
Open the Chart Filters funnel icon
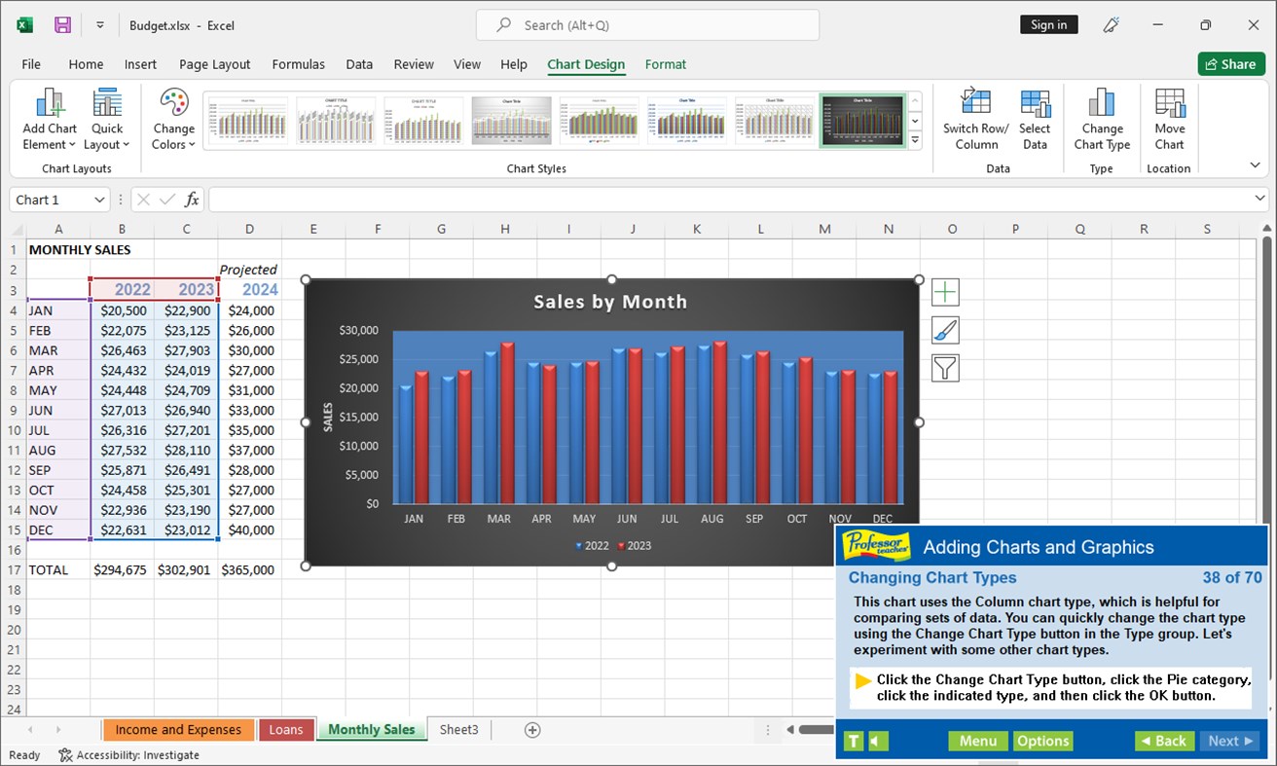pos(944,367)
